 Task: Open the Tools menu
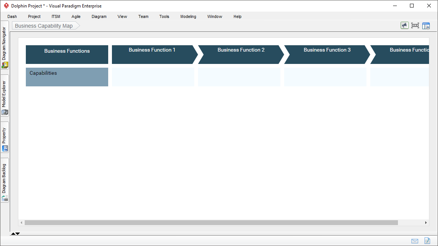coord(164,16)
